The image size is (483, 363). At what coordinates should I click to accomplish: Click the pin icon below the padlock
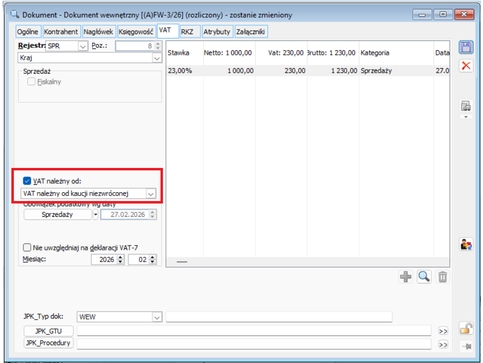466,347
